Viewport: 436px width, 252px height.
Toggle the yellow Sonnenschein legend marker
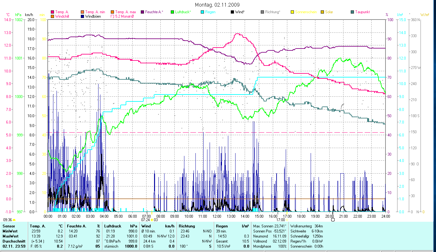pos(292,12)
